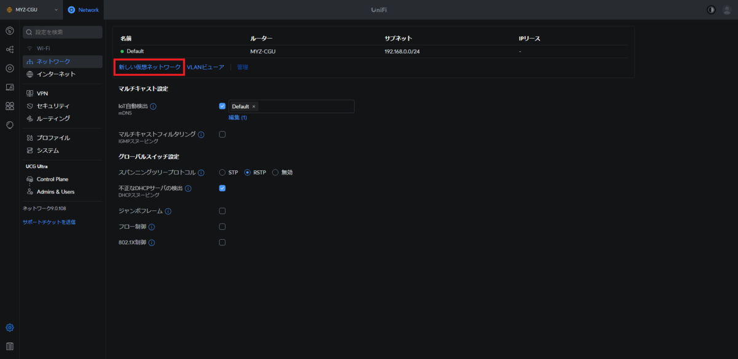Open the topology icon in left rail

coord(9,49)
